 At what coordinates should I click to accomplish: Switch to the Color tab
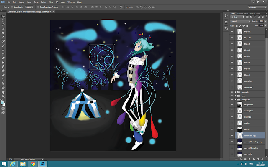[x=258, y=13]
